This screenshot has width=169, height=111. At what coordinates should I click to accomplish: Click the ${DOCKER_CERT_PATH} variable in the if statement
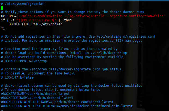tap(37, 20)
